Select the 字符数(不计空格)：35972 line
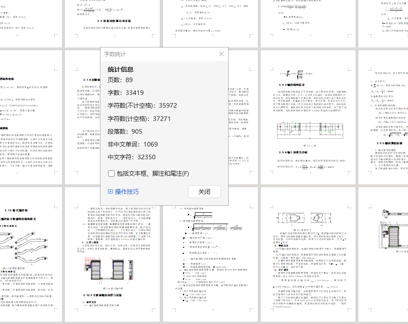The height and width of the screenshot is (324, 408). point(142,105)
